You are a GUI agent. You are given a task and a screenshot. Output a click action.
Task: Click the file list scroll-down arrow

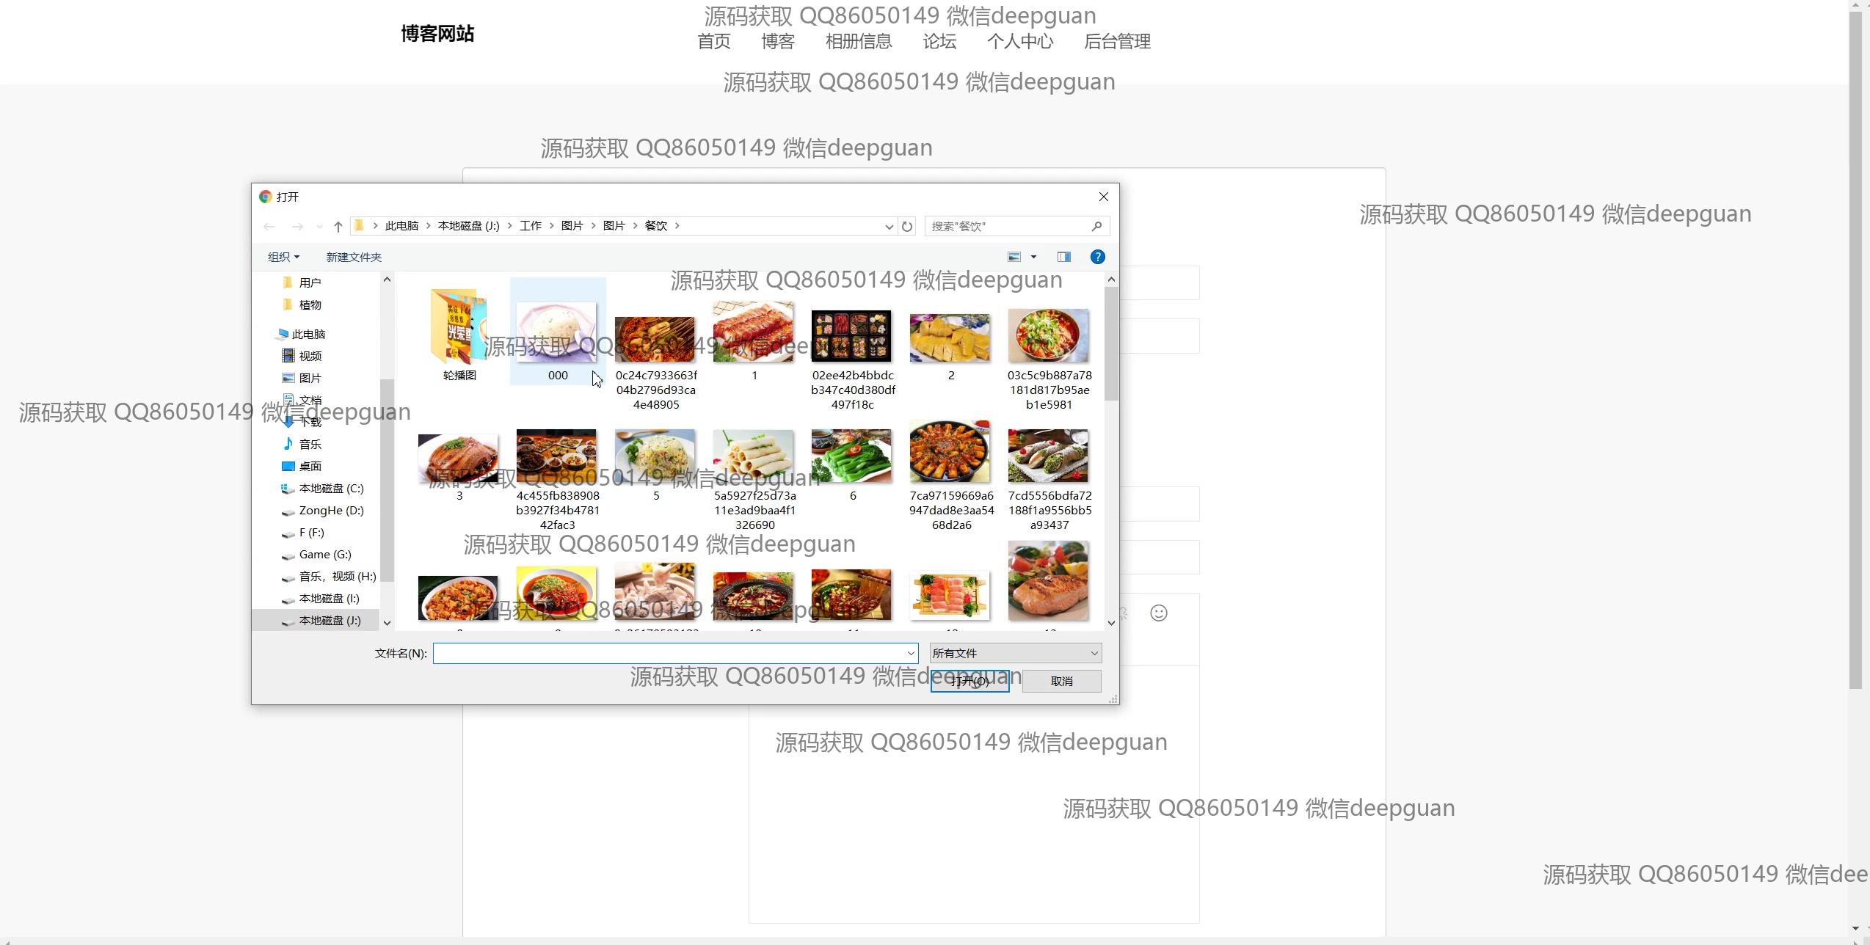1111,623
